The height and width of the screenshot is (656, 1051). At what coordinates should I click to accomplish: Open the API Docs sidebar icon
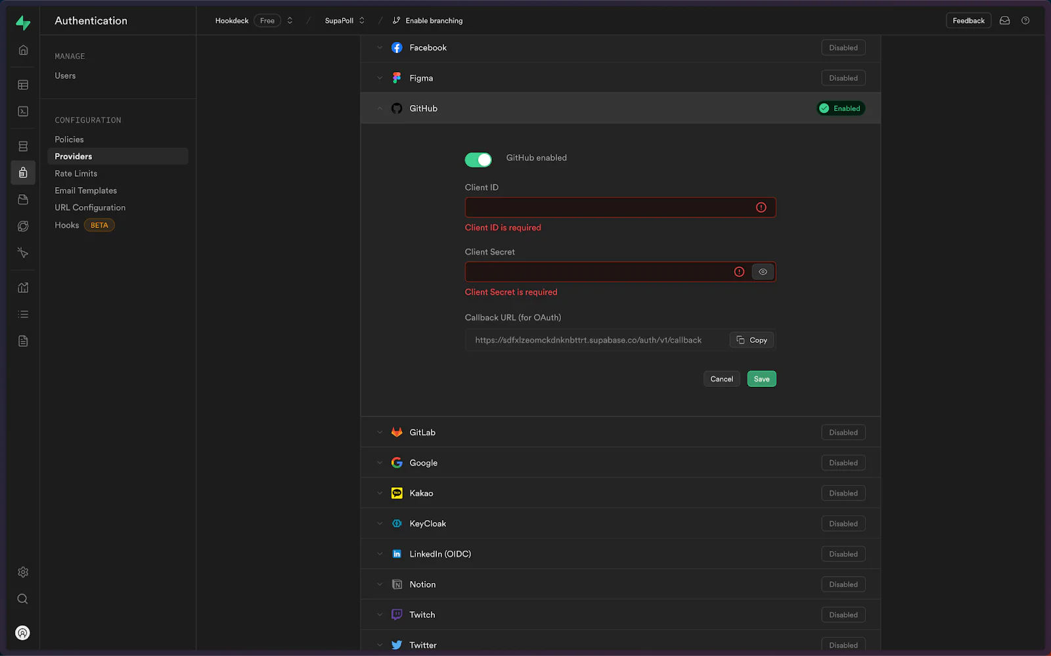[x=23, y=341]
